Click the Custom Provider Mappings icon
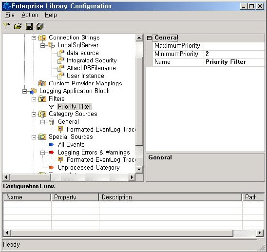The height and width of the screenshot is (252, 267). tap(42, 83)
